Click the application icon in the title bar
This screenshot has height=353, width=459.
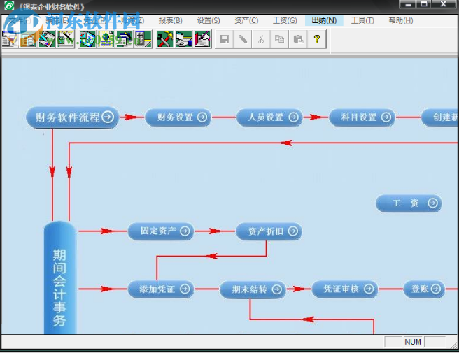[9, 6]
